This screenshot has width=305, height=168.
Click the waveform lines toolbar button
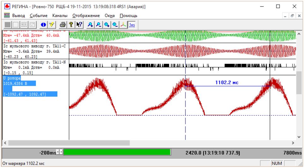point(24,25)
